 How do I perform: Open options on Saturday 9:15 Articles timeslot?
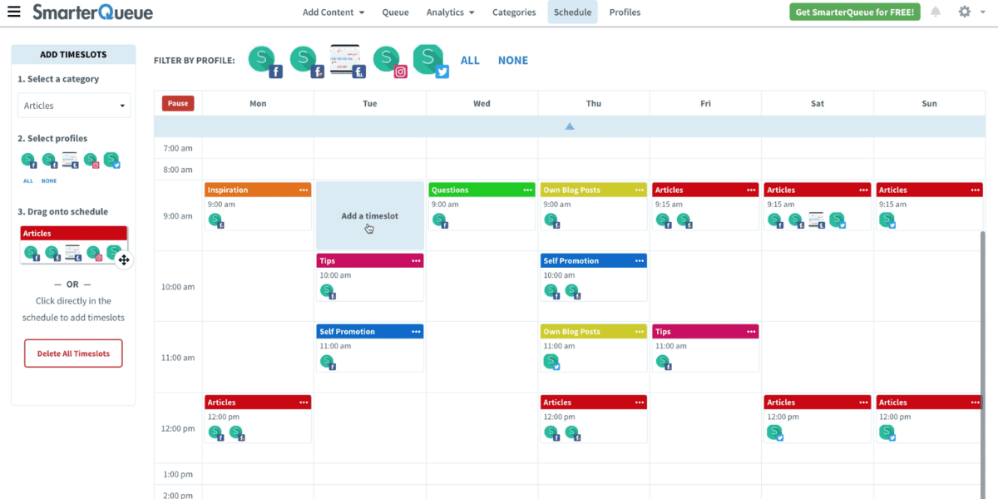click(862, 190)
